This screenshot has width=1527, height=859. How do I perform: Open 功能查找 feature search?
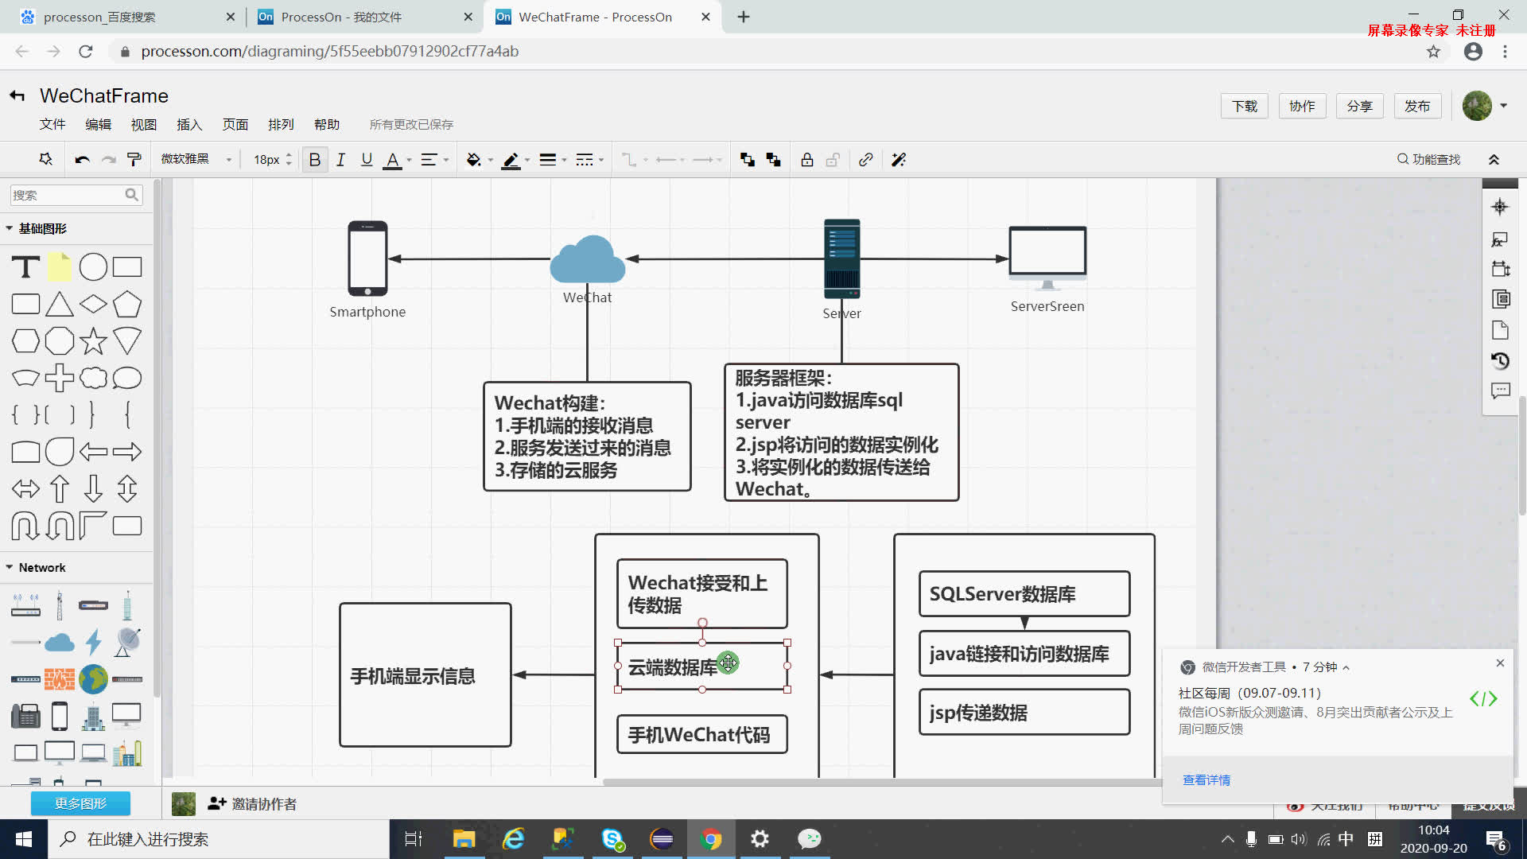click(1429, 159)
